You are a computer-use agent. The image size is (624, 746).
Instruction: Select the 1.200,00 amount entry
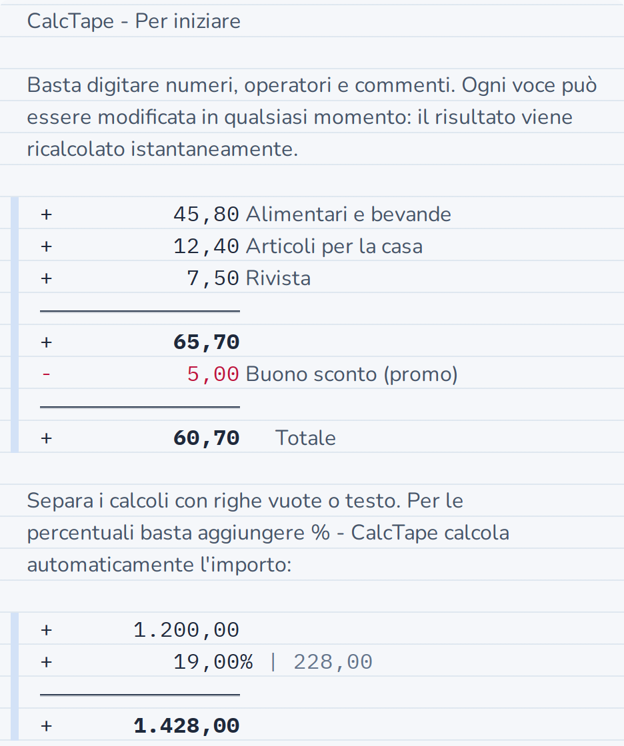coord(186,630)
